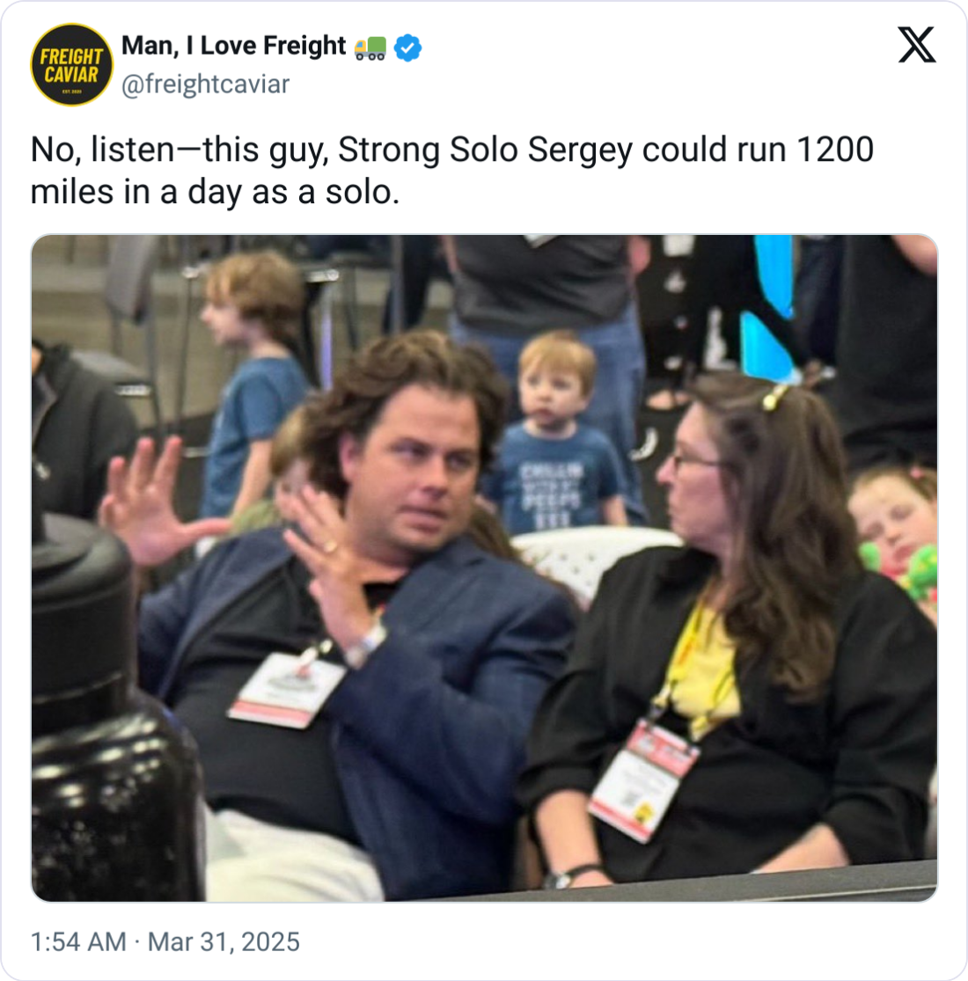Click the woman's yellow hair clip
The width and height of the screenshot is (968, 981).
click(774, 397)
